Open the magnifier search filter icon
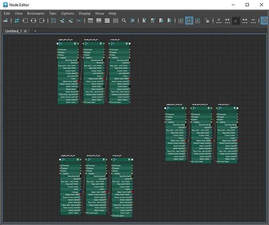Viewport: 269px width, 225px height. point(124,20)
